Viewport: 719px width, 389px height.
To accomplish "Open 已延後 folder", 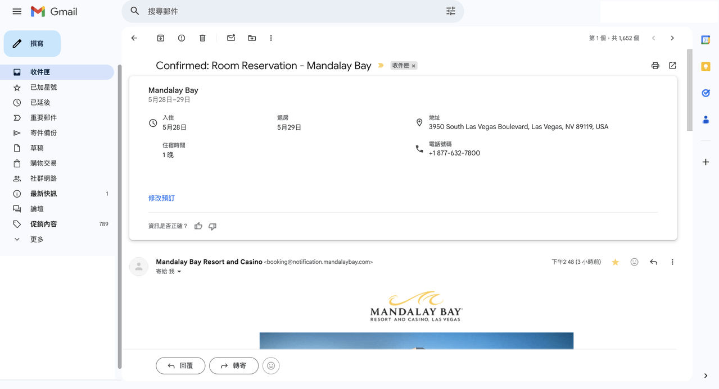I will click(57, 103).
